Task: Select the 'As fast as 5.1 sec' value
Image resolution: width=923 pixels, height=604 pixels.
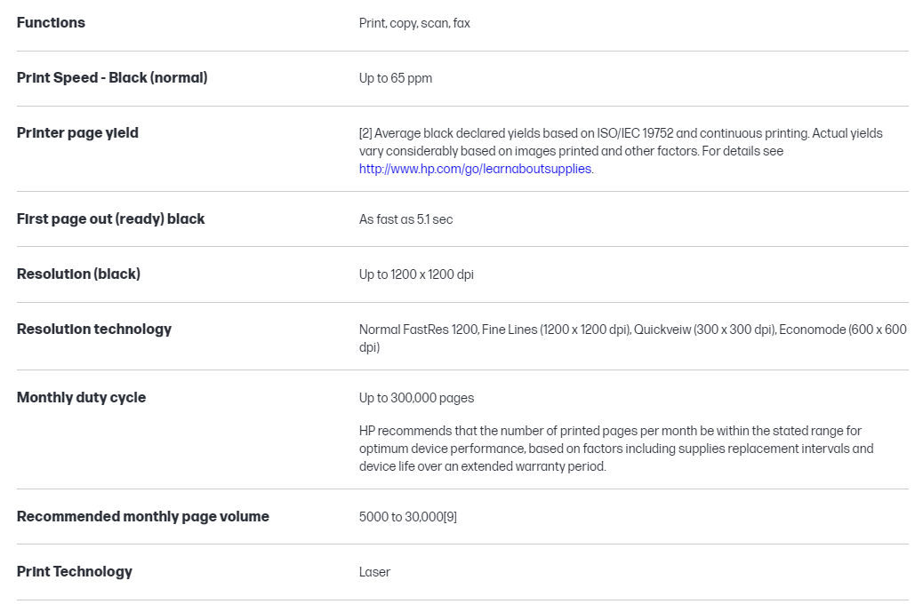Action: click(405, 219)
